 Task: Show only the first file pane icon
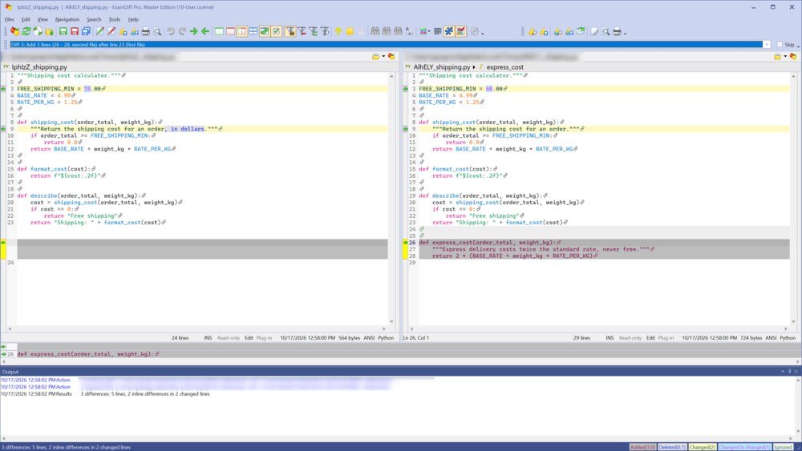pyautogui.click(x=219, y=32)
